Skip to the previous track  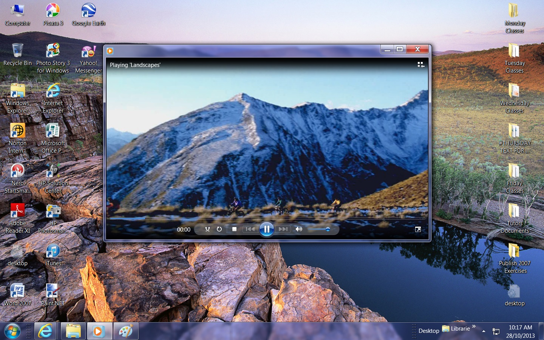pos(250,229)
